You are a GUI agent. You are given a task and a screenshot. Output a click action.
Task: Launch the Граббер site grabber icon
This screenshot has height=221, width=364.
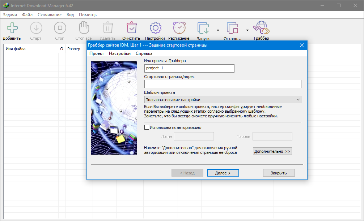point(261,28)
